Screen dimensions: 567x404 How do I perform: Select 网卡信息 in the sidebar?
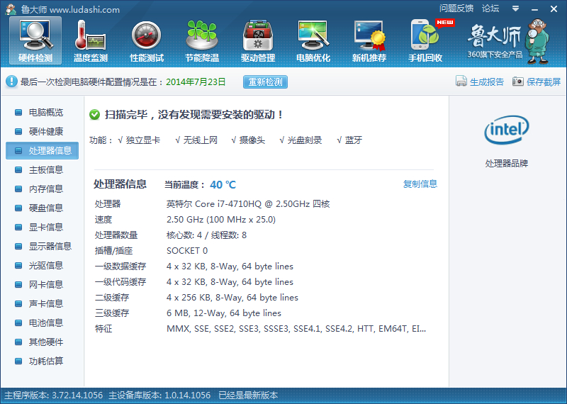pos(42,285)
